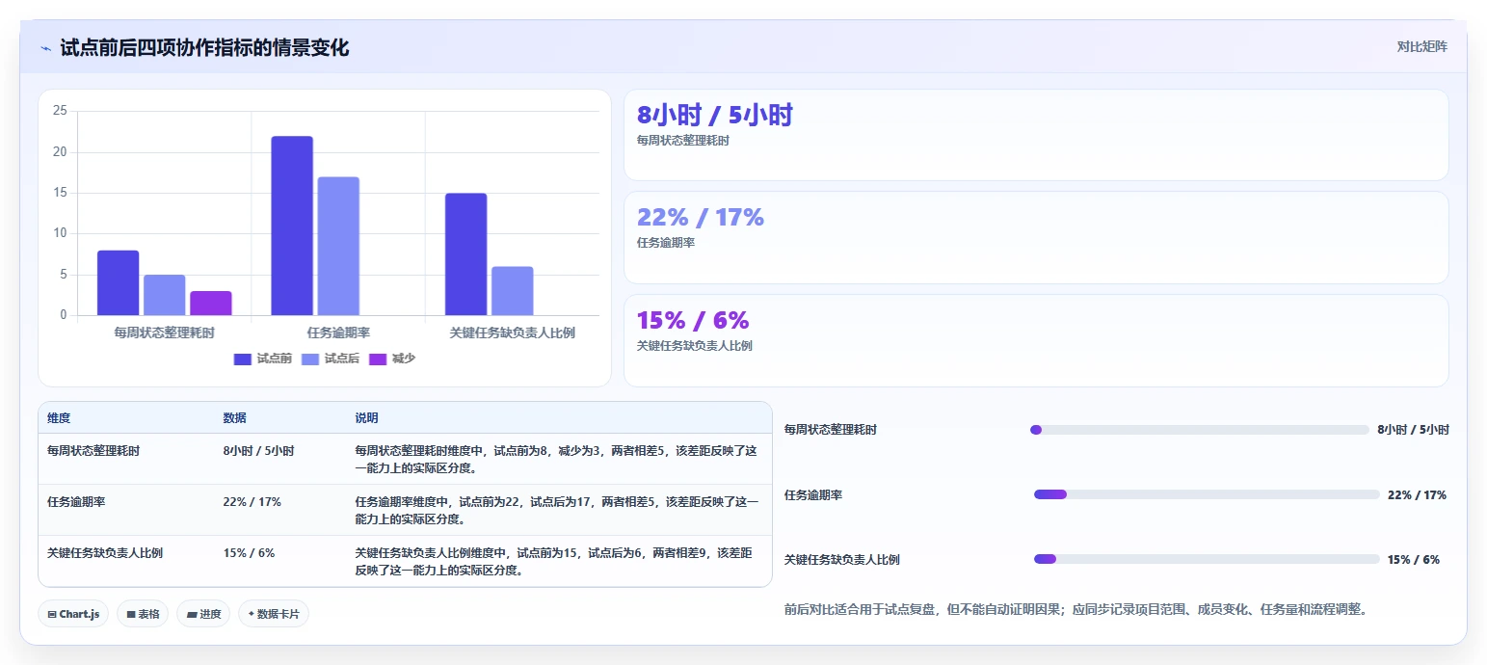The height and width of the screenshot is (665, 1487).
Task: Click the 试点后 bar for 关键任务缺负责人比例
Action: click(512, 291)
